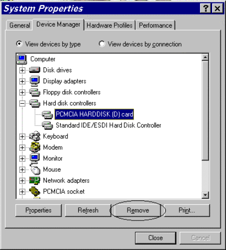Select Standard IDE/ESDI Hard Disk Controller
This screenshot has width=226, height=250.
pos(108,125)
